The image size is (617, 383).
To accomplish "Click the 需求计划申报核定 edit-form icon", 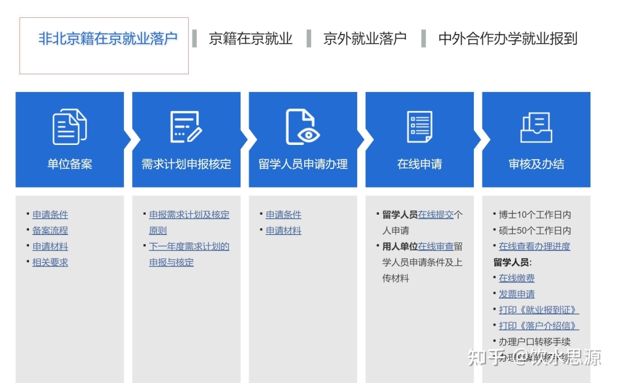I will (x=186, y=126).
